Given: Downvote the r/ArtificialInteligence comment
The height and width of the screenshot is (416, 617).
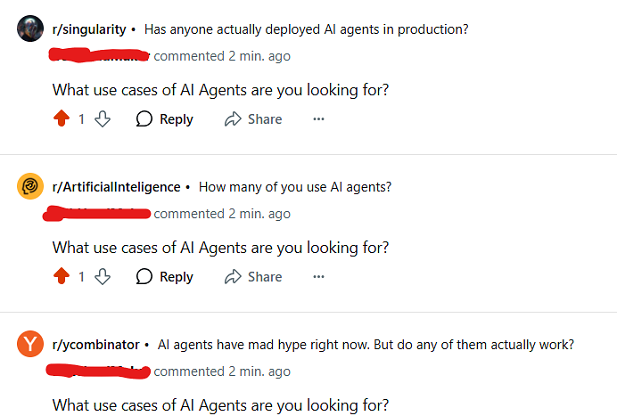Looking at the screenshot, I should [103, 277].
